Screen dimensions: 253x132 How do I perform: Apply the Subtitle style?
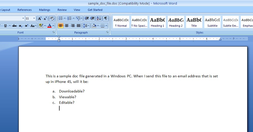pyautogui.click(x=212, y=22)
